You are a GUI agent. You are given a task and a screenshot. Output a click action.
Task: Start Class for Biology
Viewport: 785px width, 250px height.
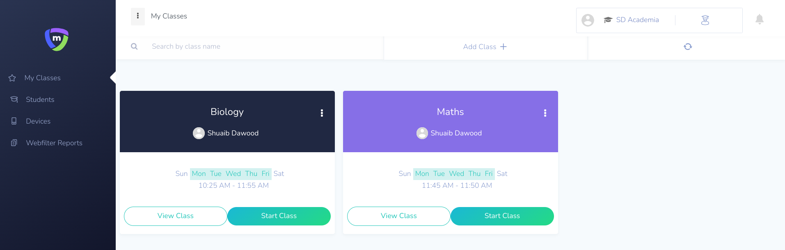279,216
